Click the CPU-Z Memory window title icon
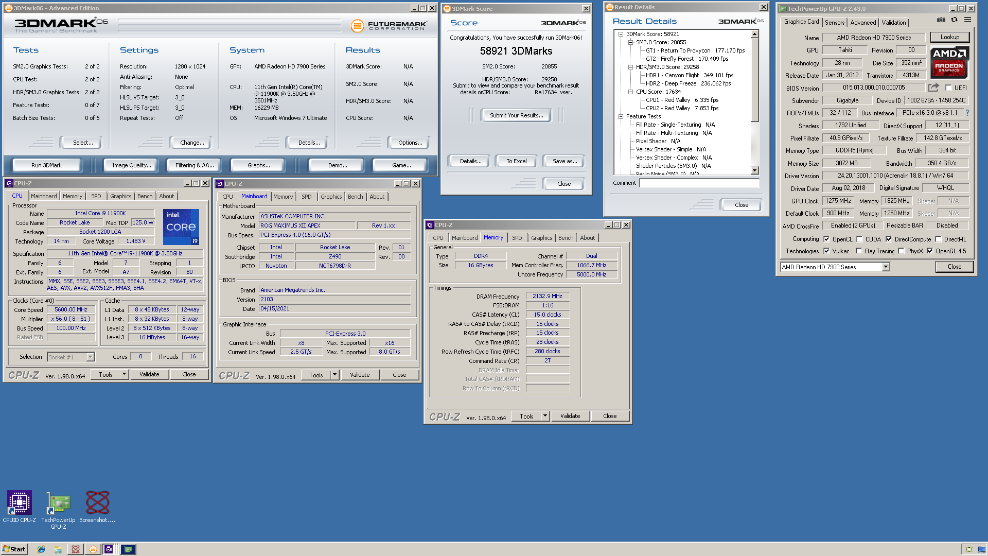This screenshot has height=556, width=988. click(x=430, y=225)
